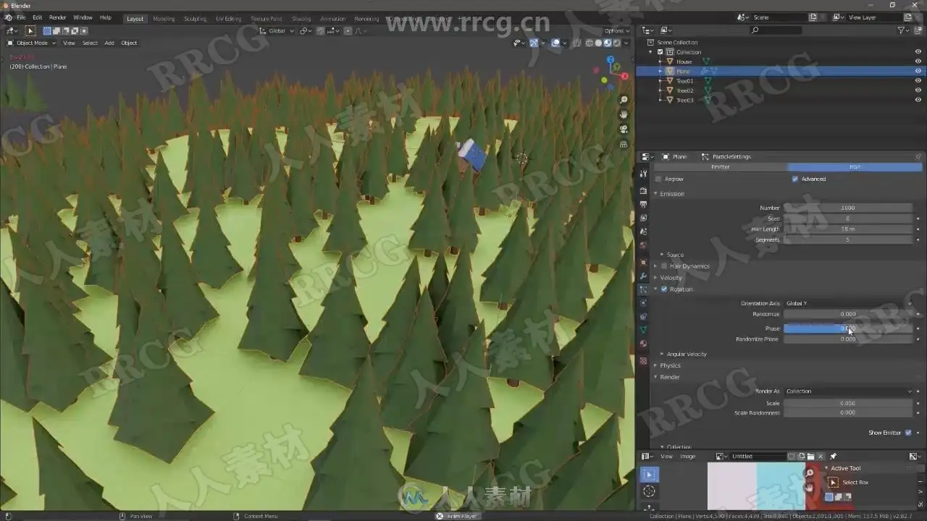Open the Material properties tab icon
Image resolution: width=927 pixels, height=521 pixels.
point(643,344)
